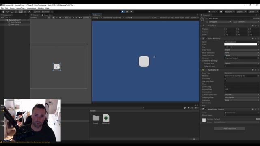Screen dimensions: 260x146
Task: Open the Layout dropdown
Action: [253, 12]
